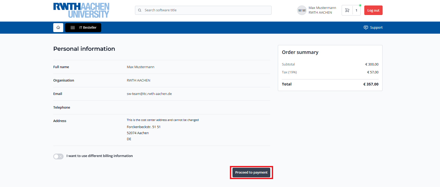
Task: Click the MM user avatar
Action: (x=302, y=11)
